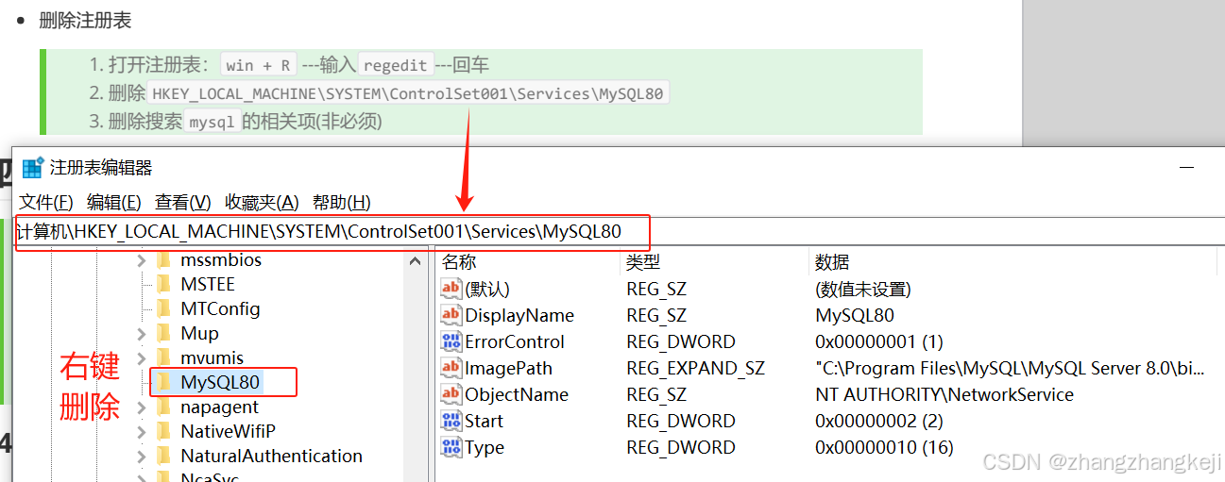
Task: Expand the NativeWifiP tree node
Action: (141, 431)
